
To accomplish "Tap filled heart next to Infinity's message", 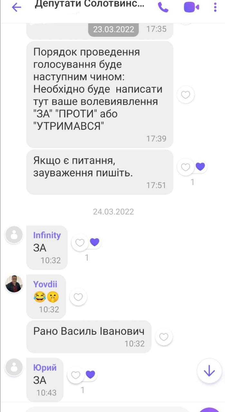I will click(94, 242).
